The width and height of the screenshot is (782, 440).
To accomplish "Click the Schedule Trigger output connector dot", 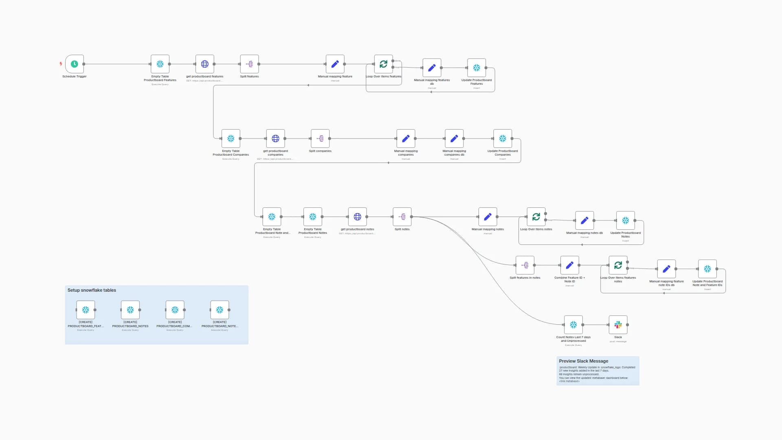I will [84, 64].
